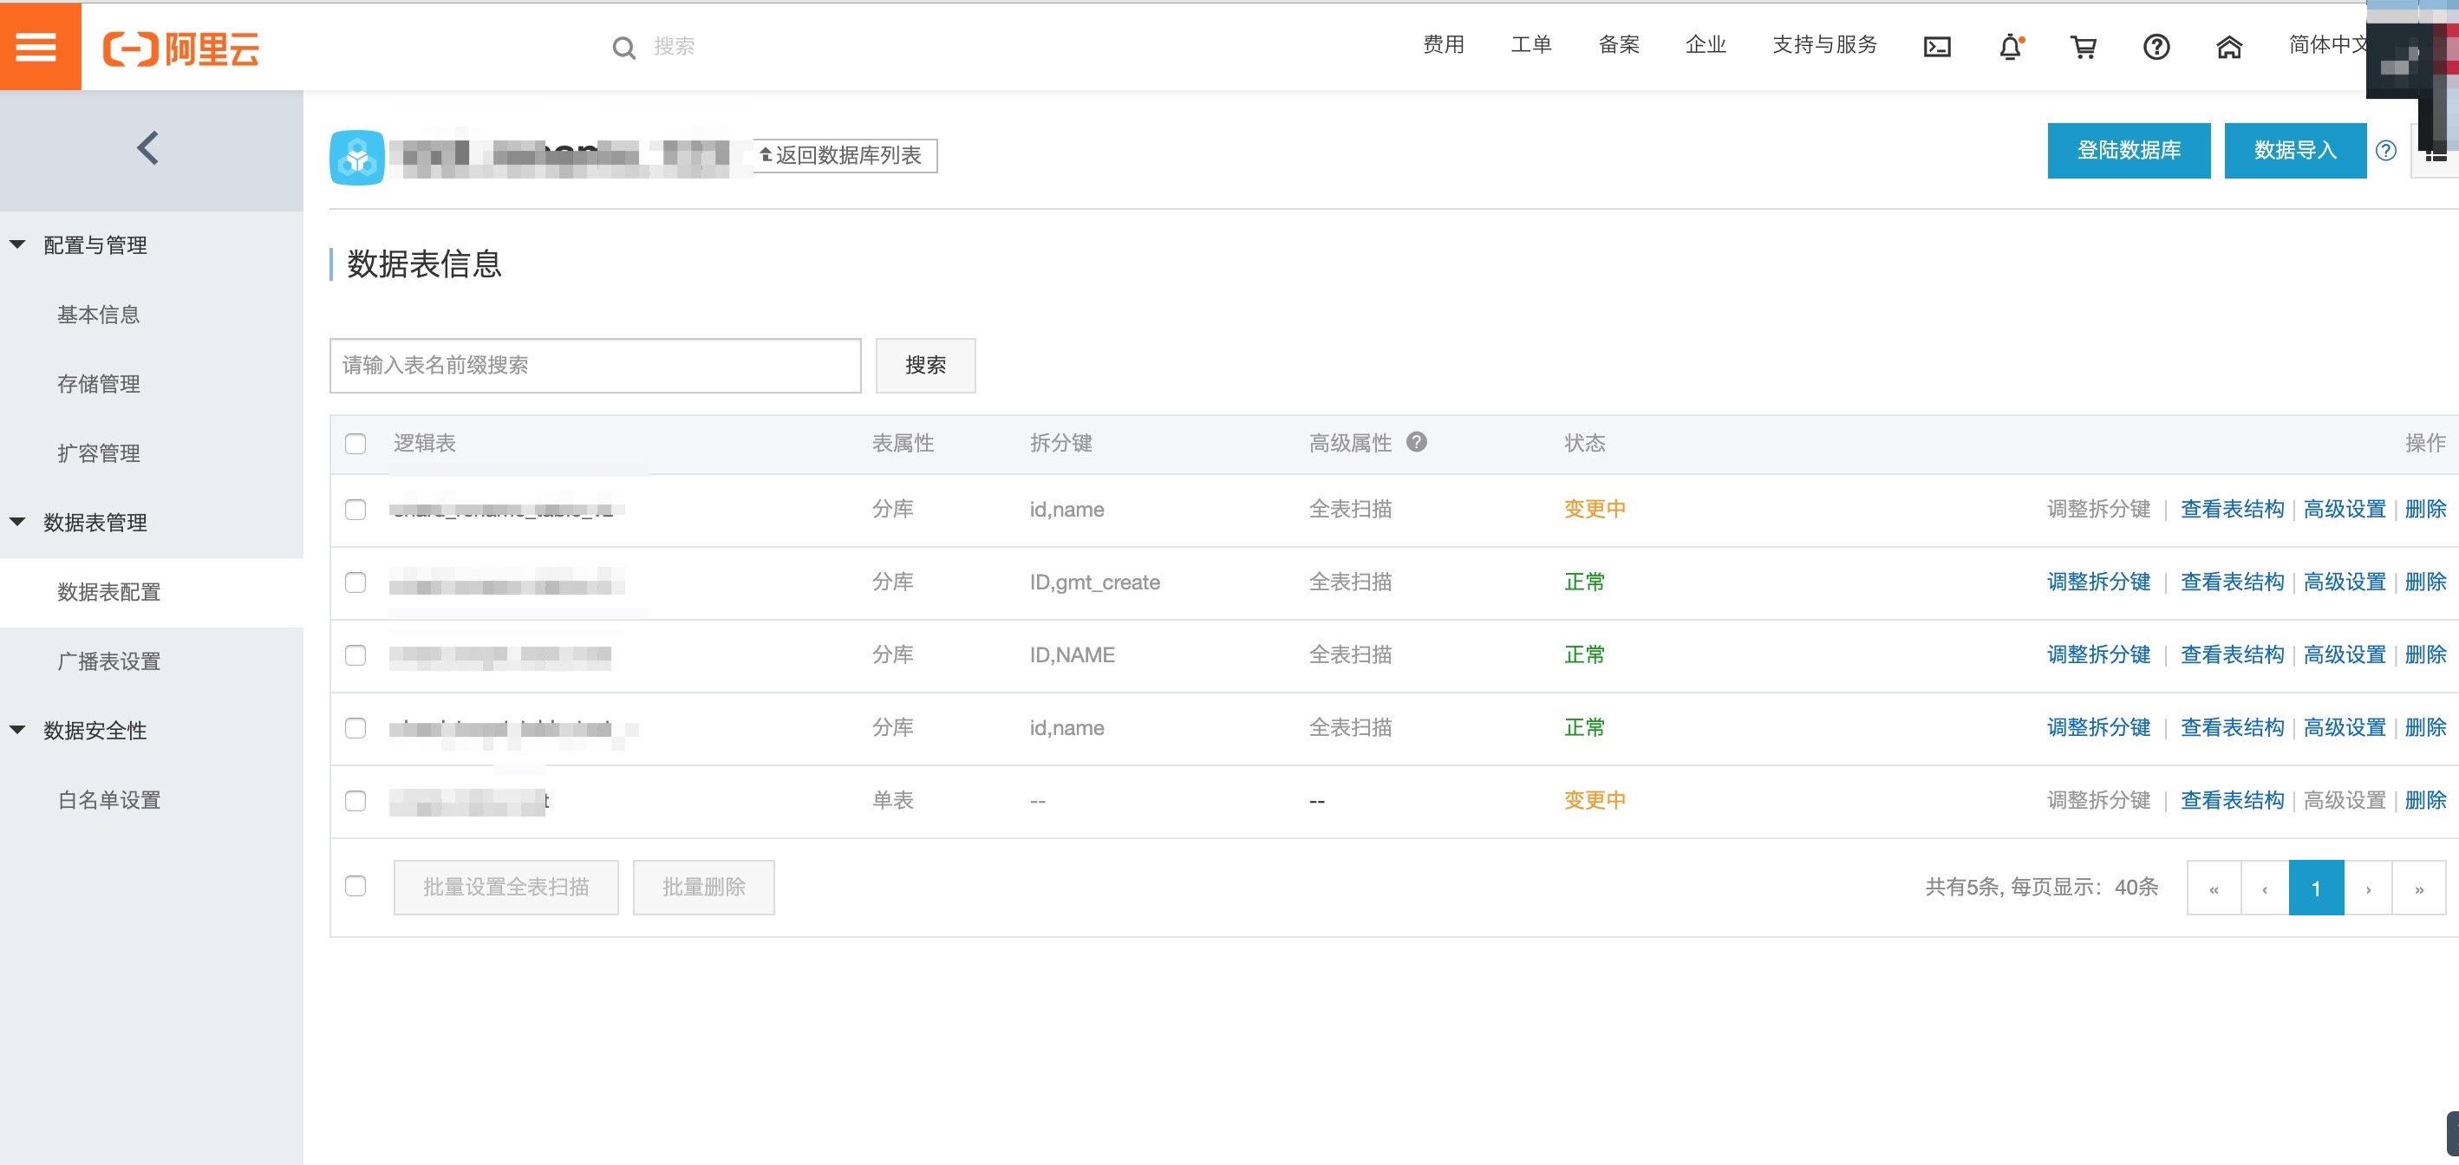Open 广播表设置 in sidebar
The width and height of the screenshot is (2459, 1165).
(109, 661)
